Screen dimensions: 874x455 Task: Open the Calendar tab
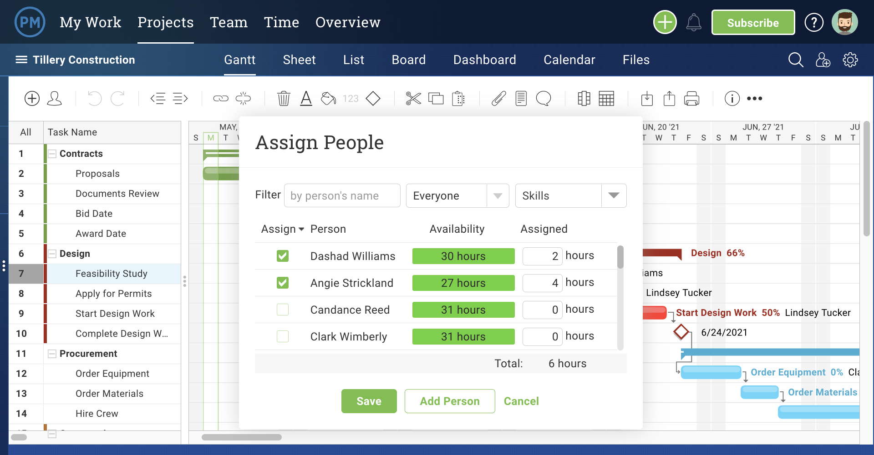tap(569, 60)
